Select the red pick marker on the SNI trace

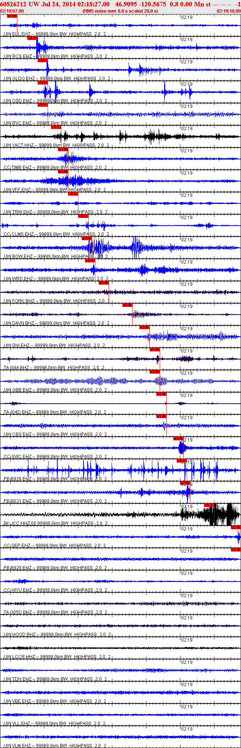144,327
